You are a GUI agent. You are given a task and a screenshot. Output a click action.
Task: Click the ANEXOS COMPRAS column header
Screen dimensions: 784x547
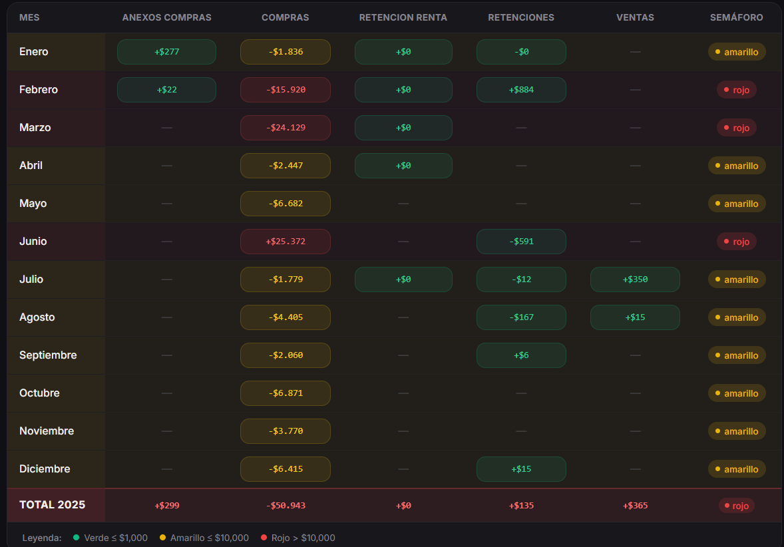coord(166,17)
